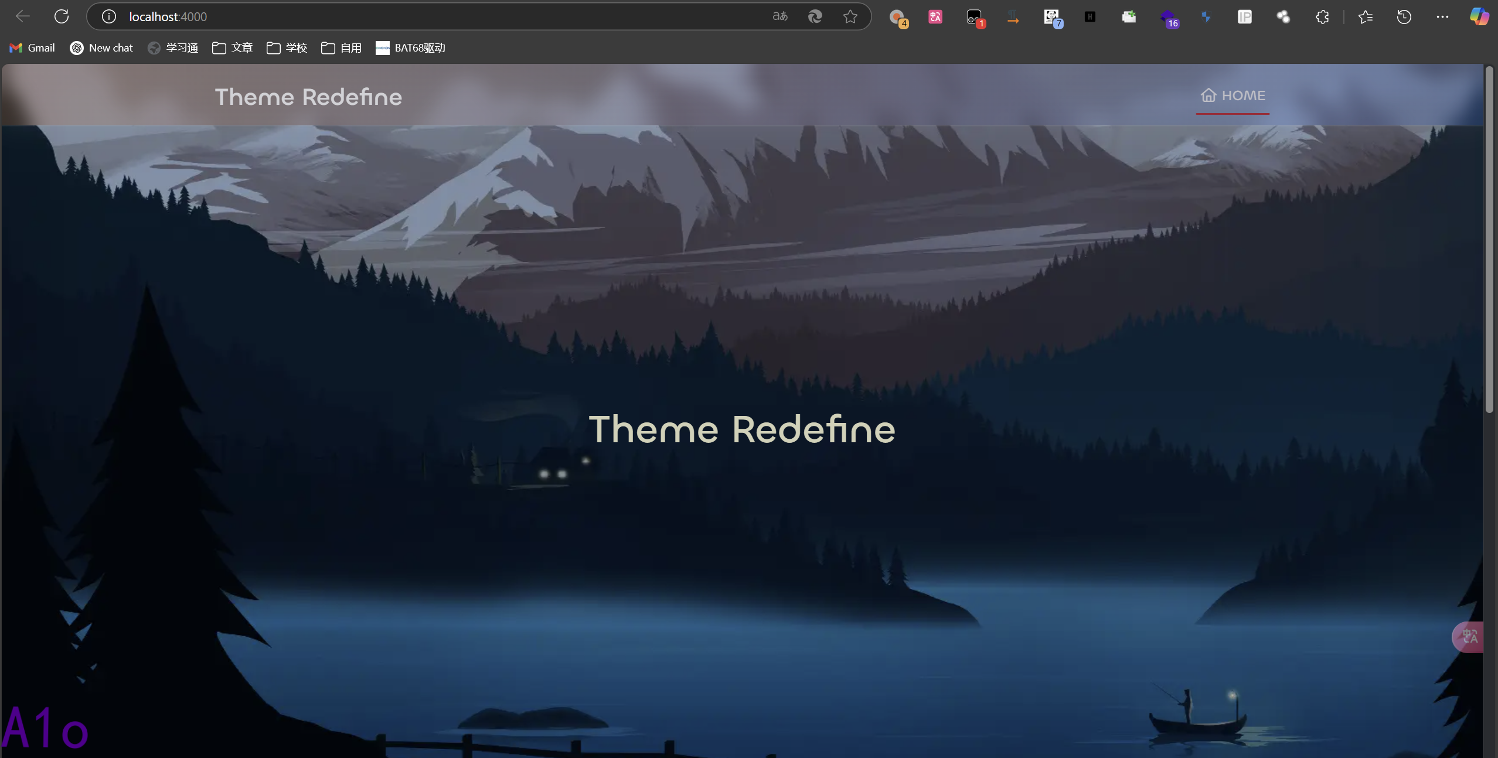1498x758 pixels.
Task: Expand the 学校 bookmark folder
Action: 287,48
